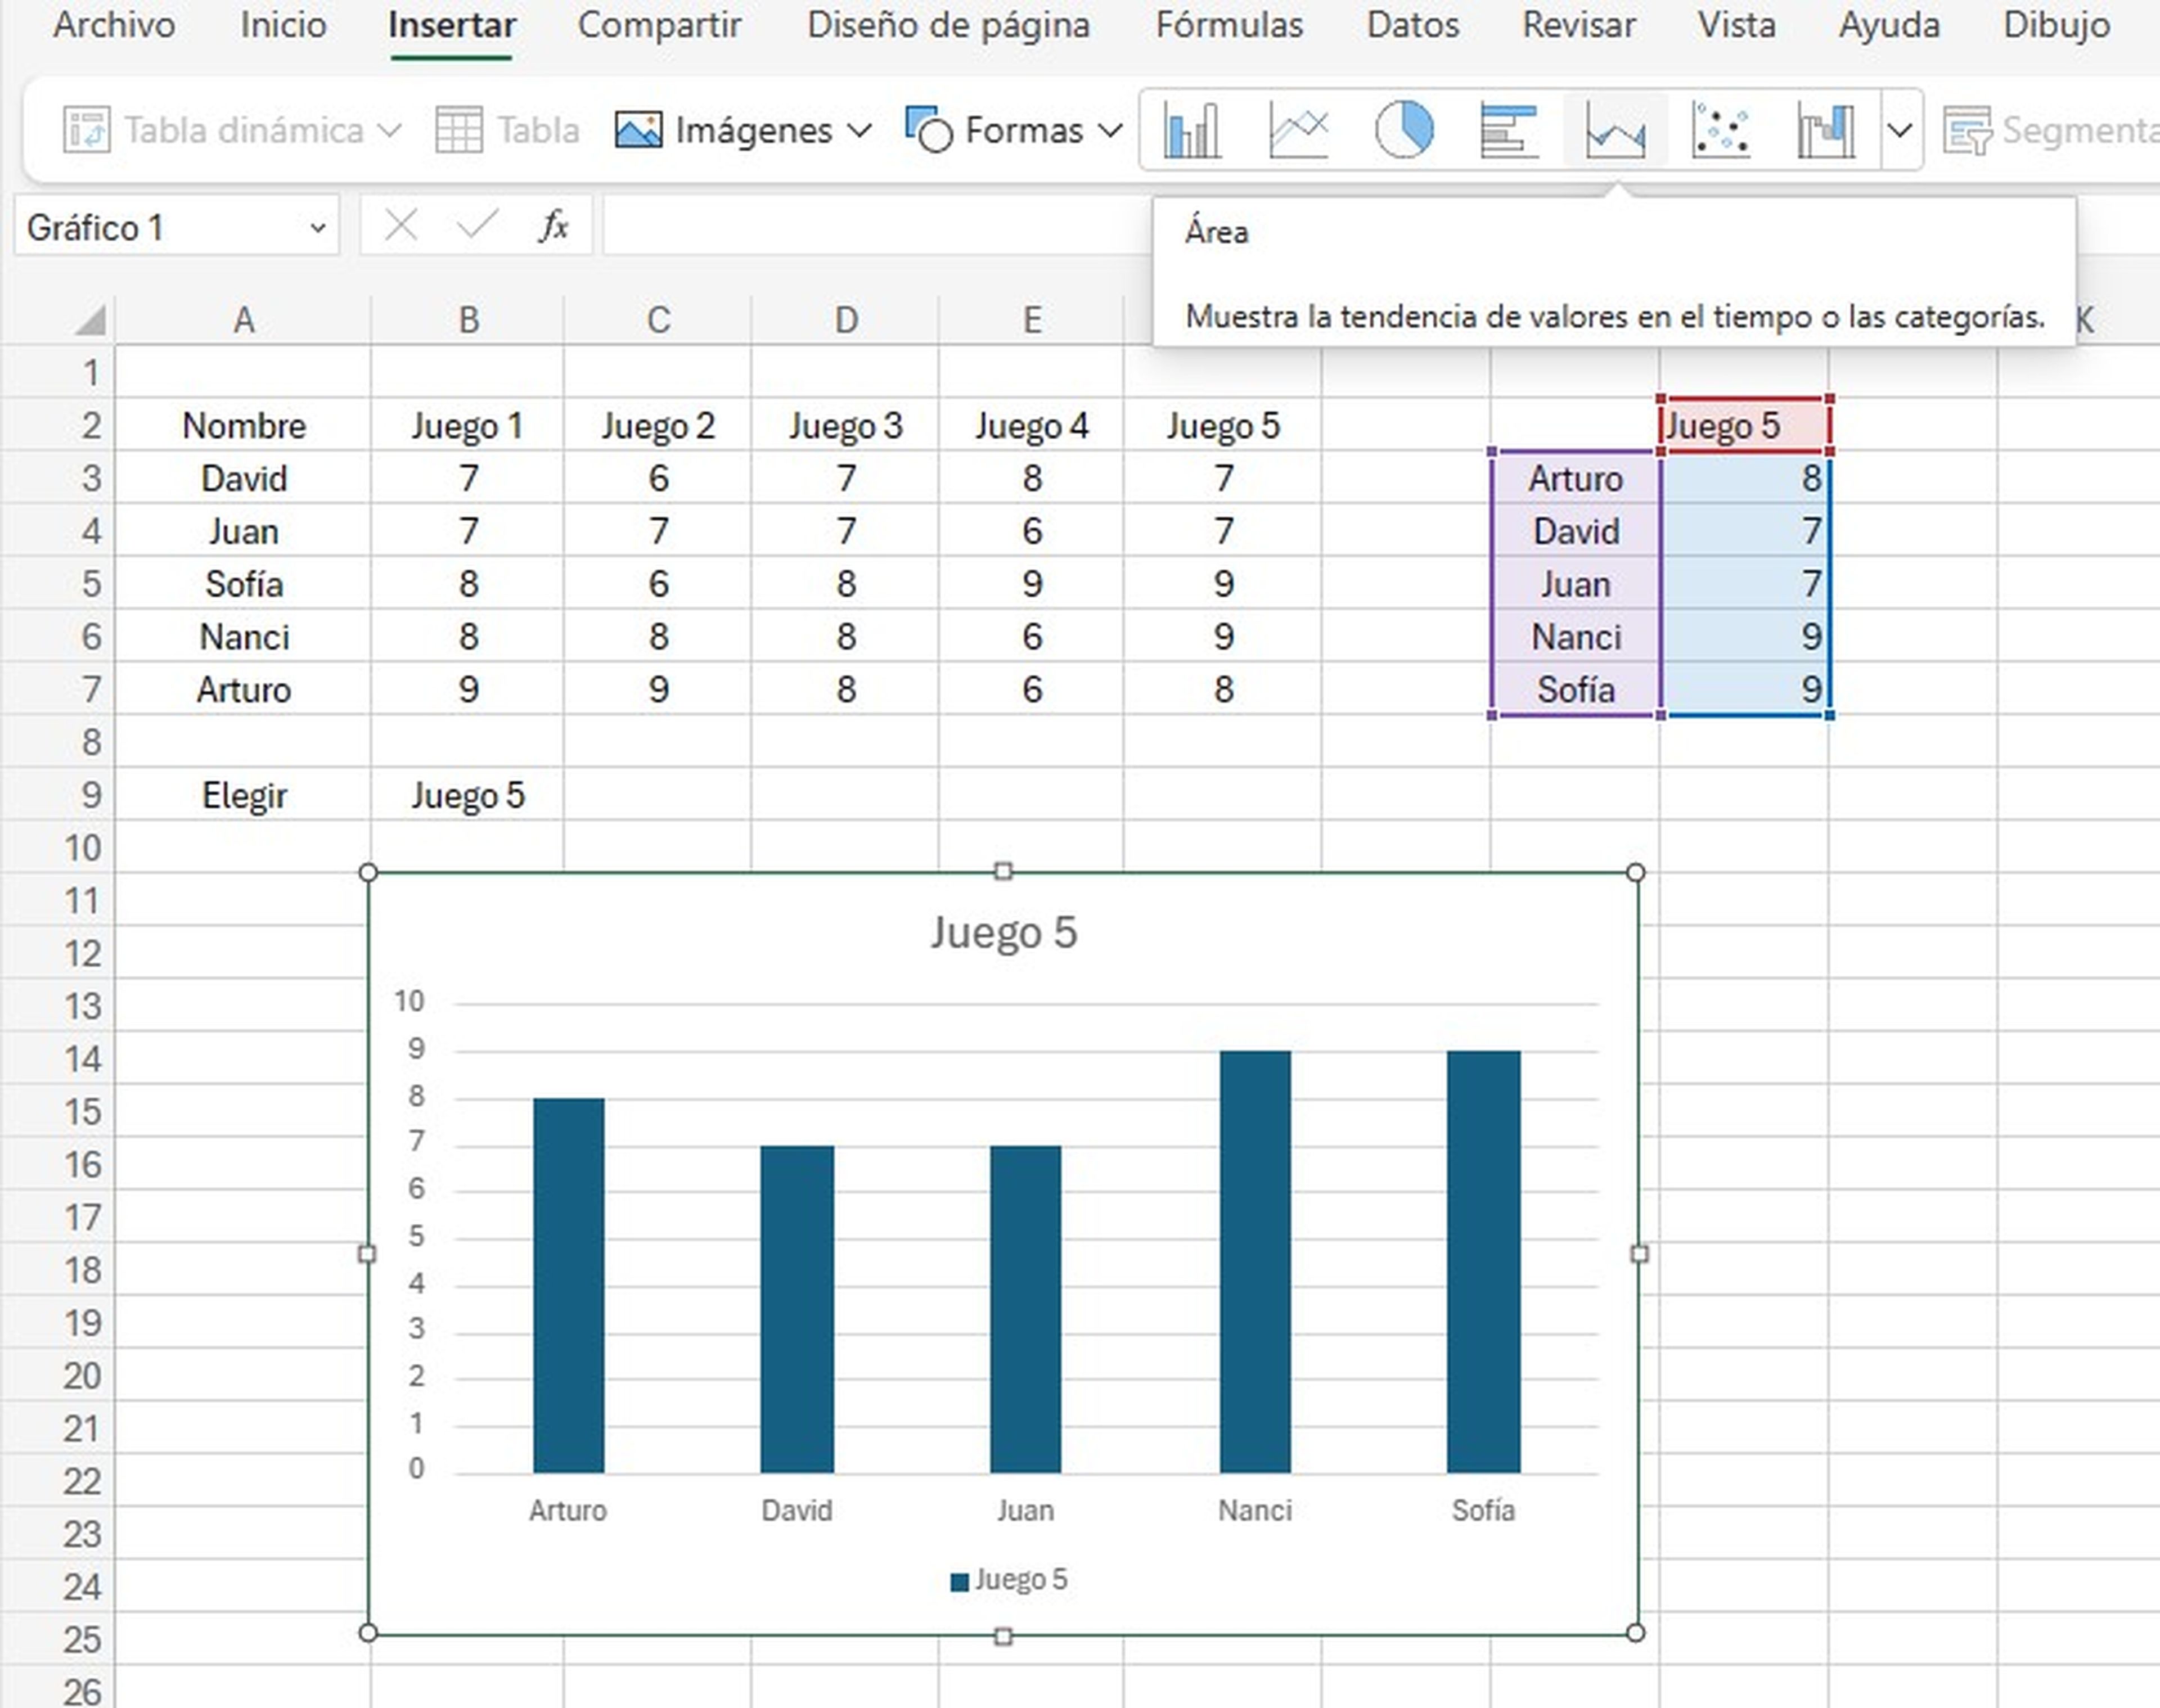
Task: Select column D header
Action: [x=845, y=321]
